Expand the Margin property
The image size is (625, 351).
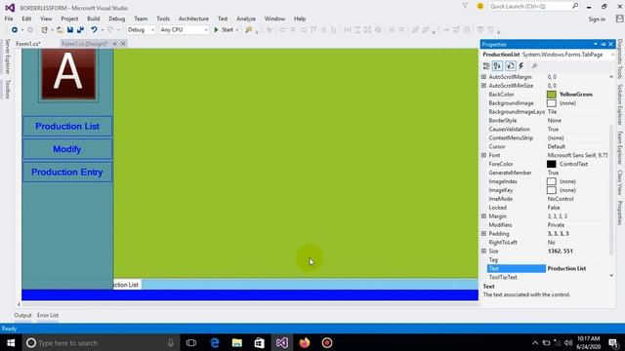(484, 216)
